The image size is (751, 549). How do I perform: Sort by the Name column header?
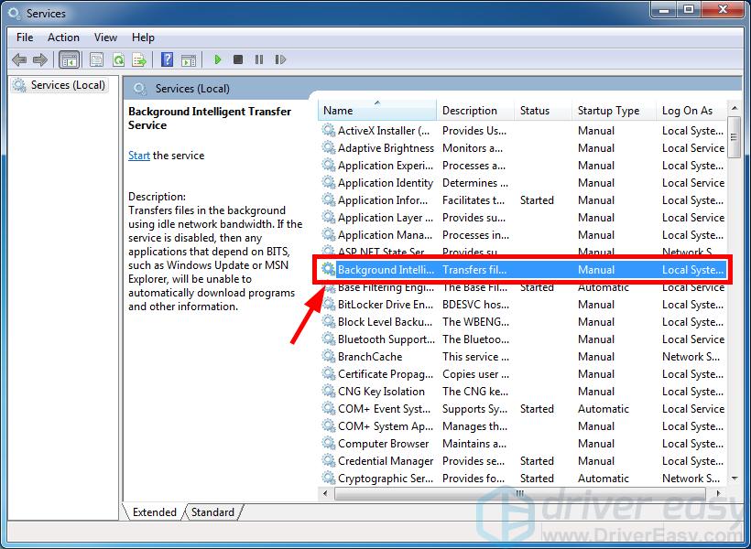377,111
